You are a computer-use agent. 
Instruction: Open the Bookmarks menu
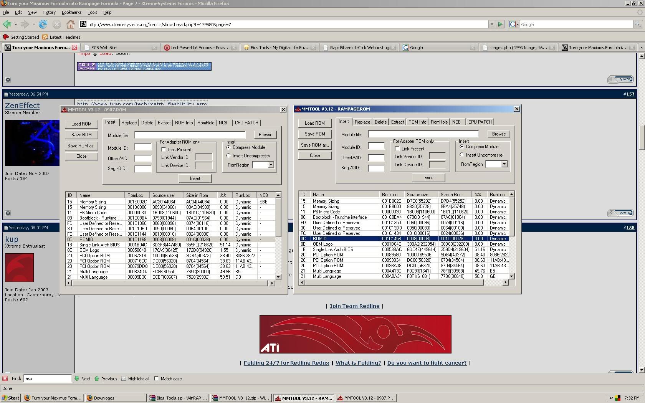tap(71, 12)
